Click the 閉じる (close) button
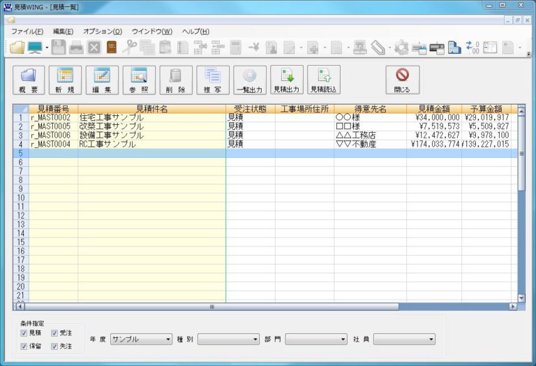 [x=402, y=80]
